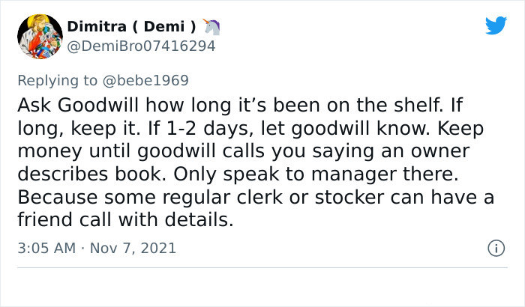Click the line starting "long, keep it"
The height and width of the screenshot is (307, 525).
coord(247,127)
